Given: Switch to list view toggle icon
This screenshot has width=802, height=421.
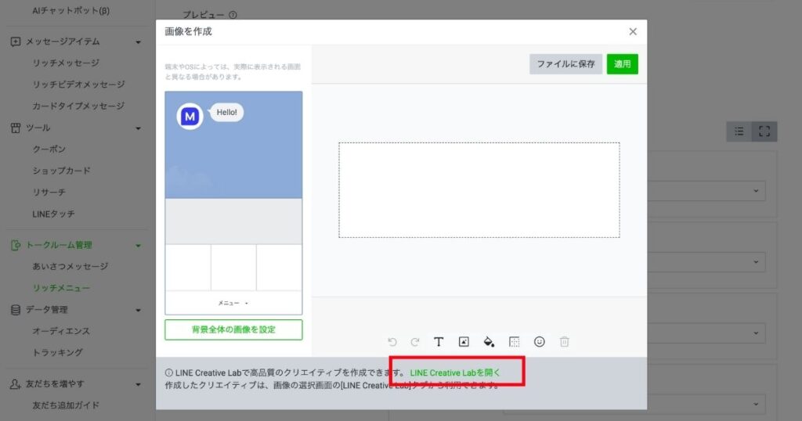Looking at the screenshot, I should tap(739, 131).
